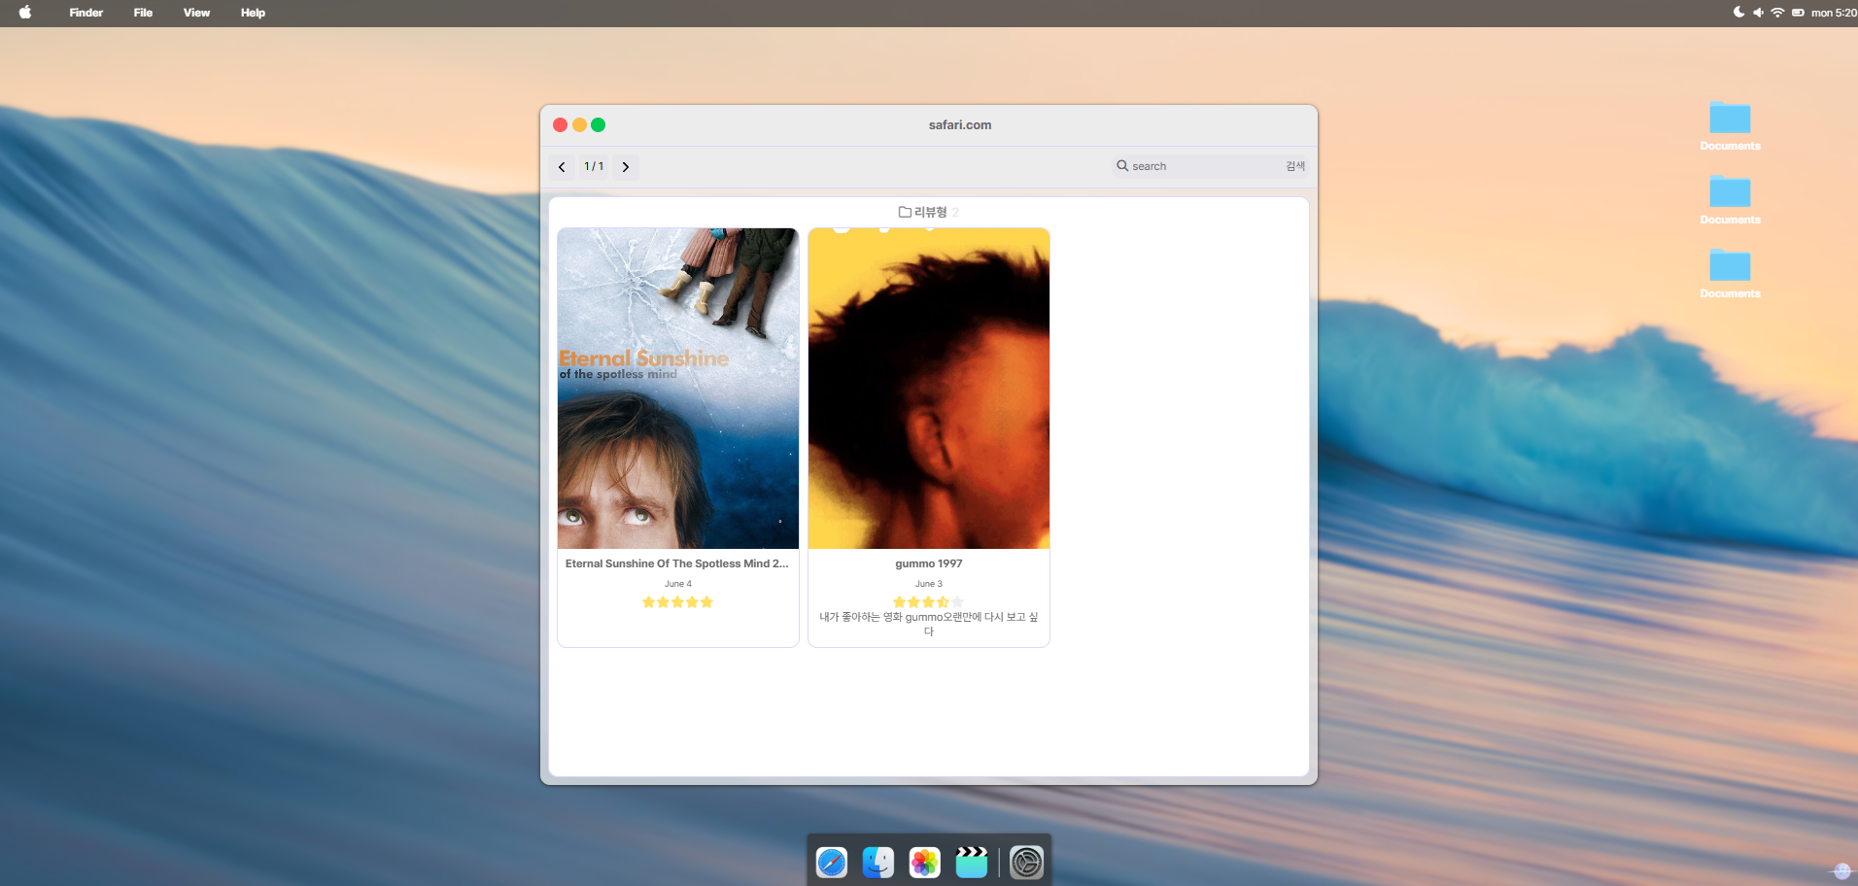This screenshot has width=1858, height=886.
Task: Click the gummo 1997 title
Action: pos(929,563)
